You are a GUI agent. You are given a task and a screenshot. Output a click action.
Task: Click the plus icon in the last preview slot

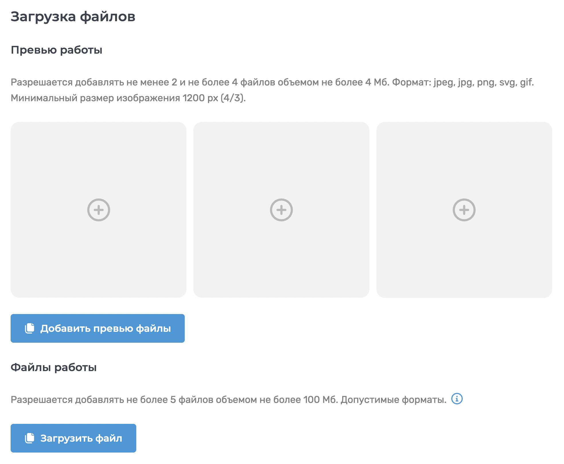coord(464,210)
